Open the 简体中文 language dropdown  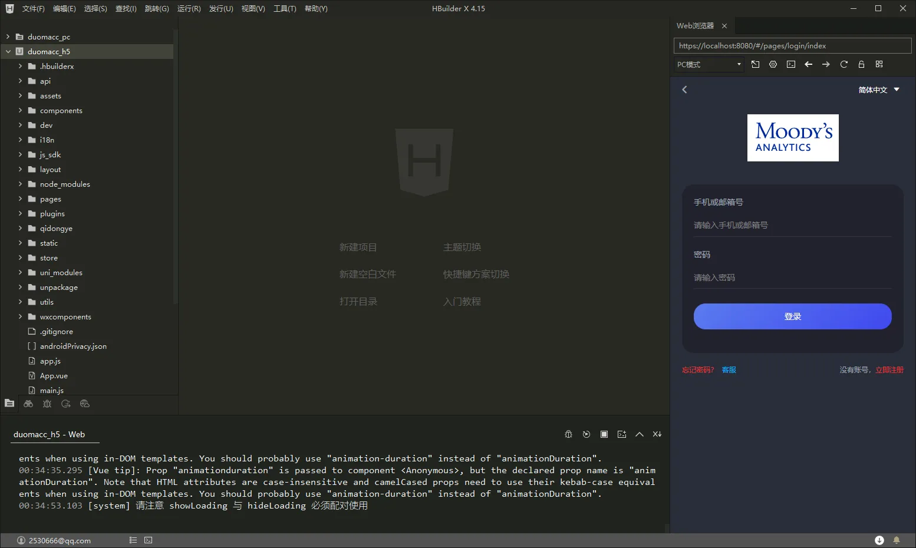879,90
